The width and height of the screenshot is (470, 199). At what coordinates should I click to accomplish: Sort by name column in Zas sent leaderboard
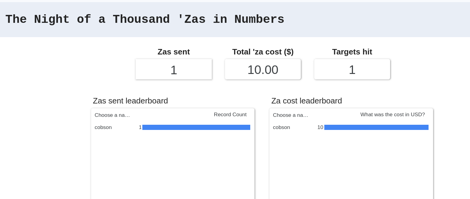click(112, 115)
